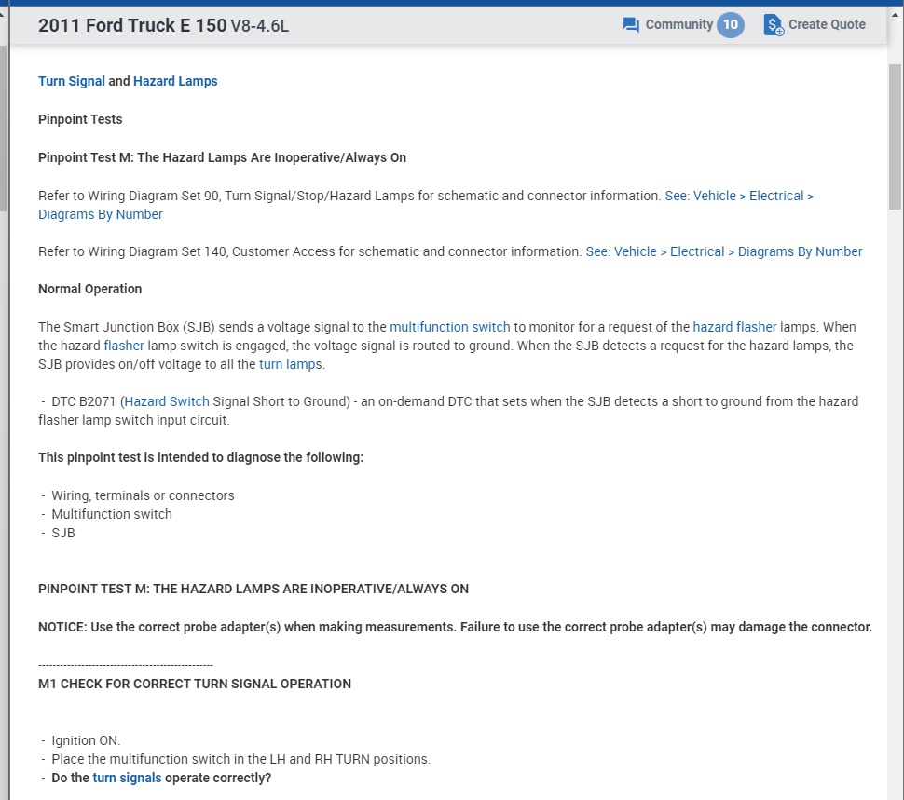This screenshot has height=800, width=904.
Task: Select the vehicle title 2011 Ford Truck E 150
Action: (x=132, y=25)
